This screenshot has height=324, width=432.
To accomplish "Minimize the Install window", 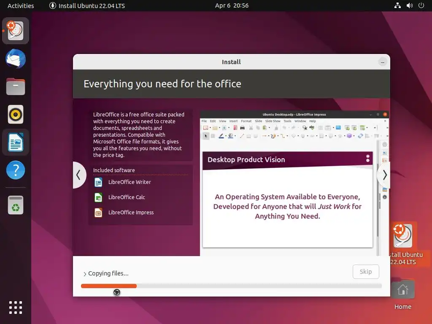I will [382, 62].
